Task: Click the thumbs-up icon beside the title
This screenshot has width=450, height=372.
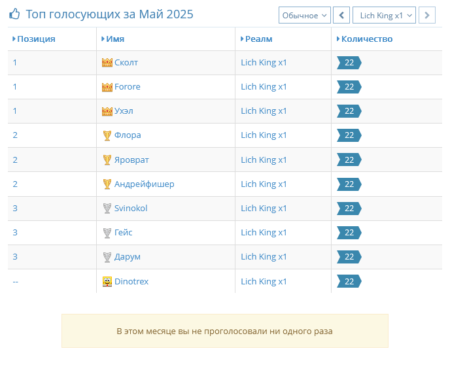Action: point(14,14)
